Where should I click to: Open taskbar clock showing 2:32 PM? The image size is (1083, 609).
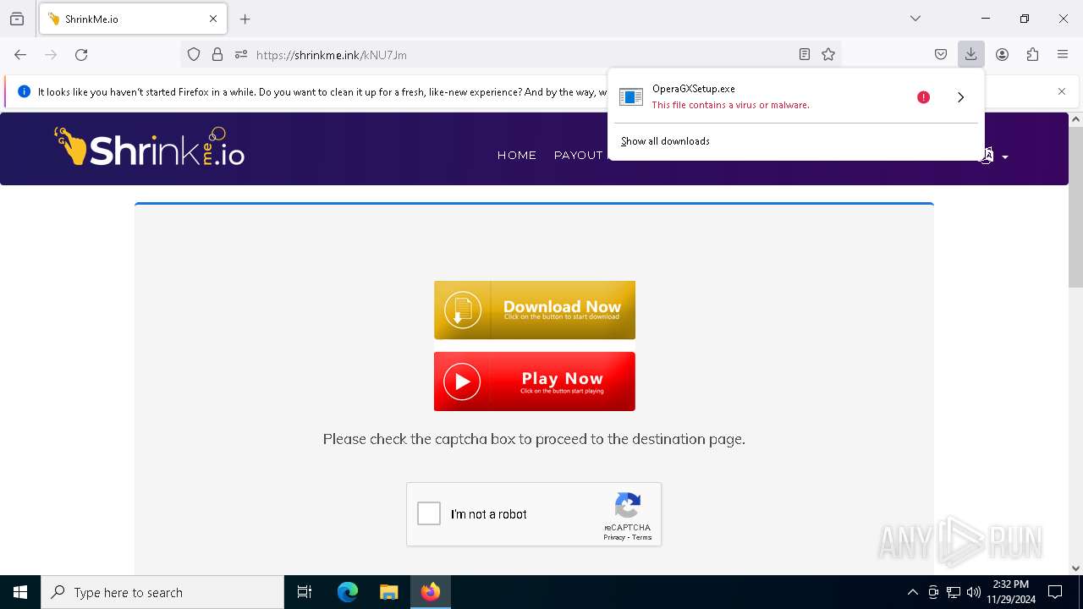coord(1011,592)
